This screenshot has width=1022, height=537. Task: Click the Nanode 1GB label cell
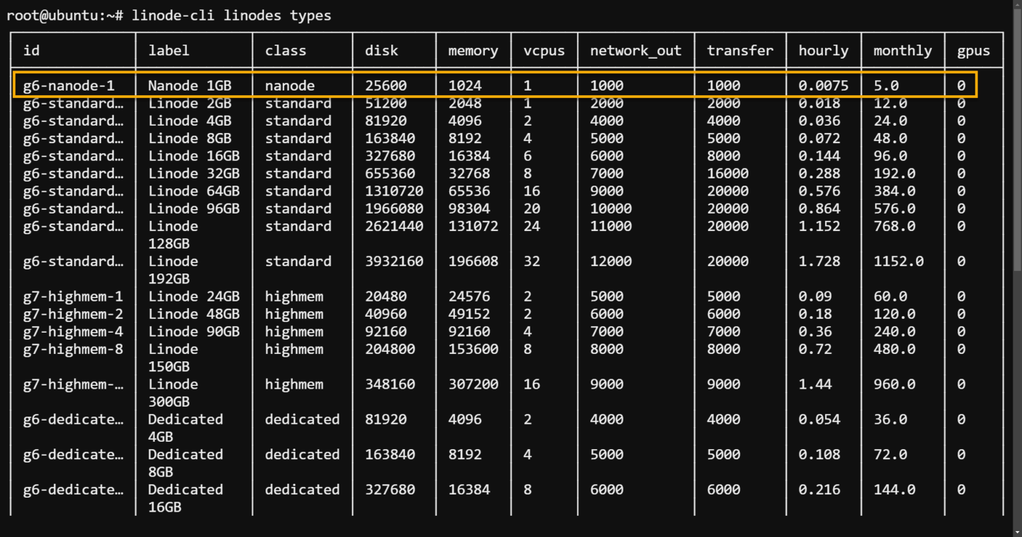190,85
